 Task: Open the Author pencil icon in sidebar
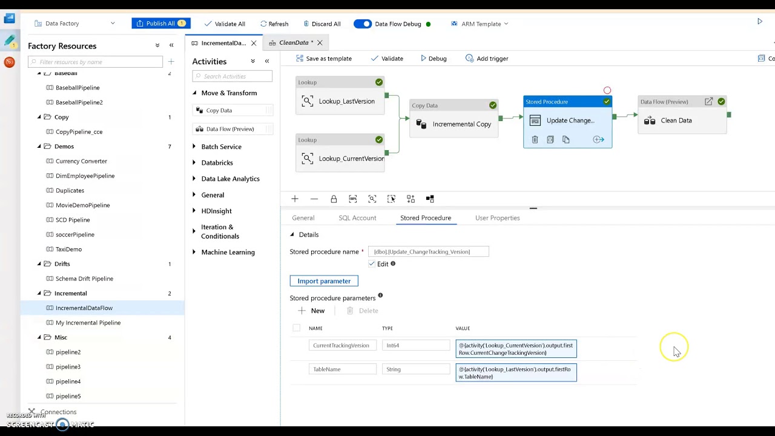(x=10, y=41)
